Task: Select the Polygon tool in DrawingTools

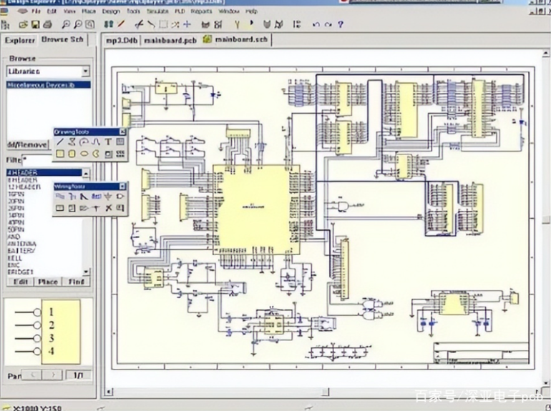Action: point(72,142)
